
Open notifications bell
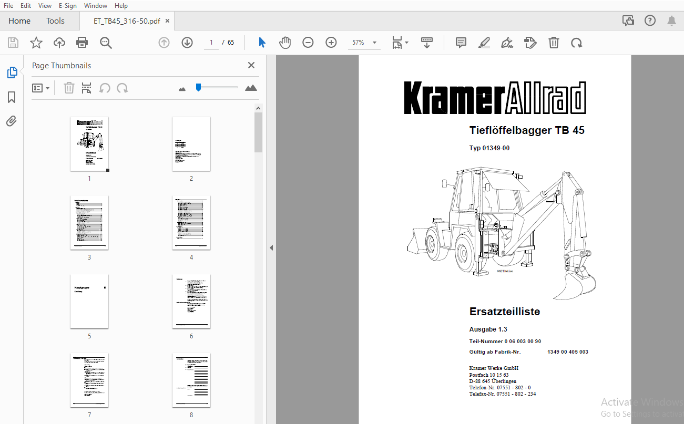(671, 21)
